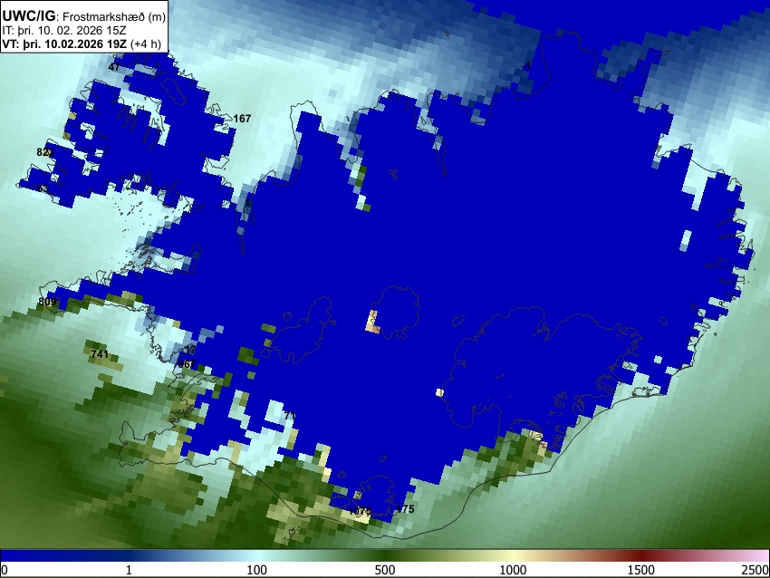Image resolution: width=770 pixels, height=578 pixels.
Task: Click the map value label '1079'
Action: (x=360, y=511)
